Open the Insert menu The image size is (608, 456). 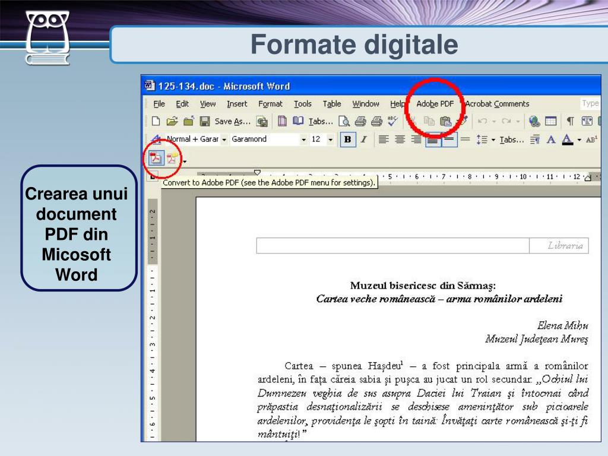tap(237, 103)
